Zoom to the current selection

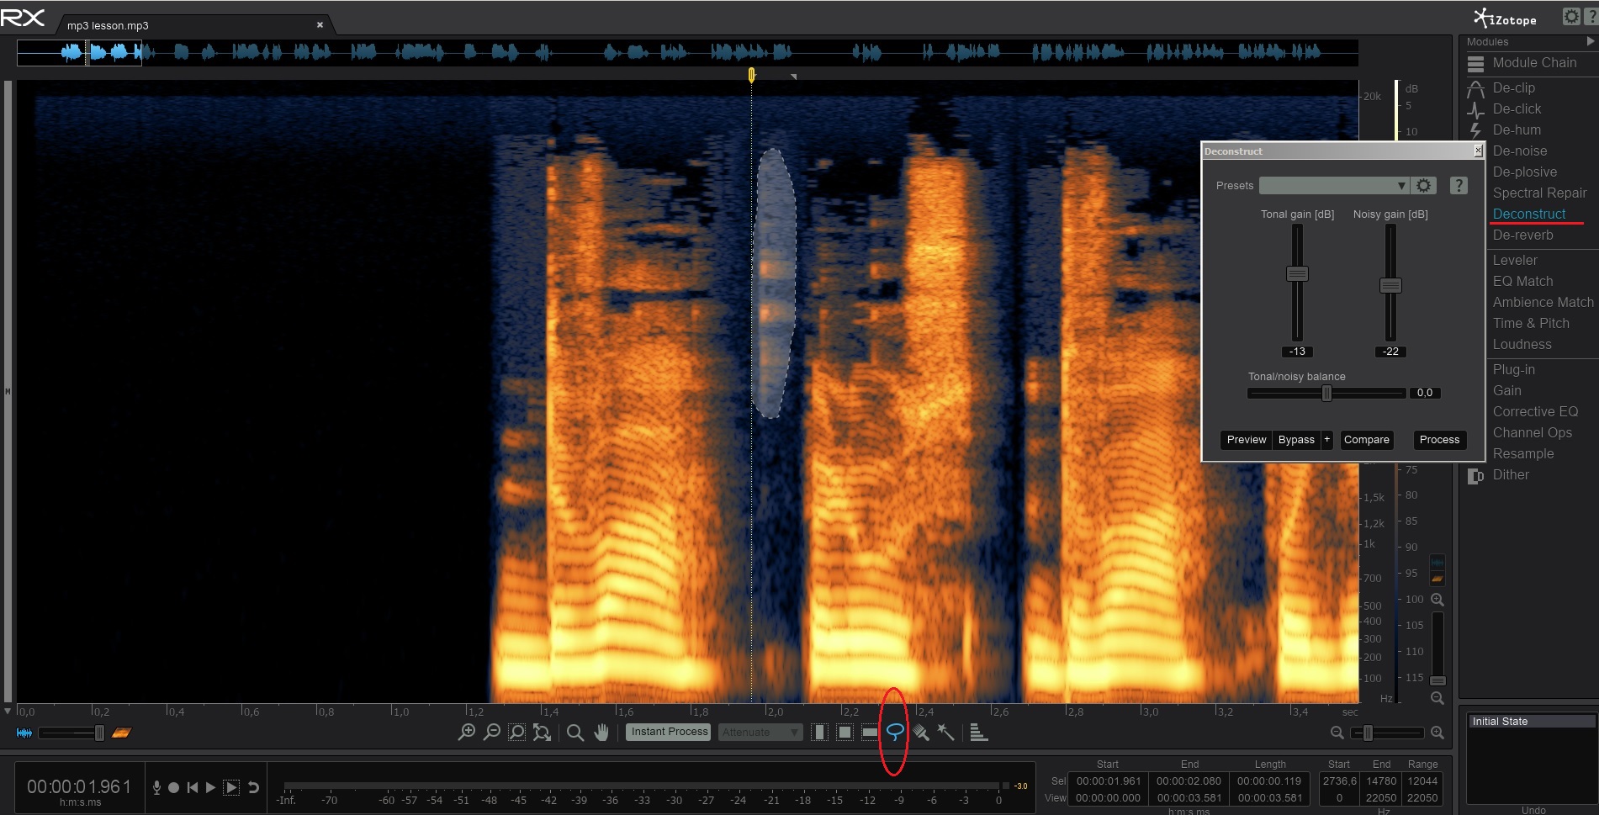click(516, 733)
